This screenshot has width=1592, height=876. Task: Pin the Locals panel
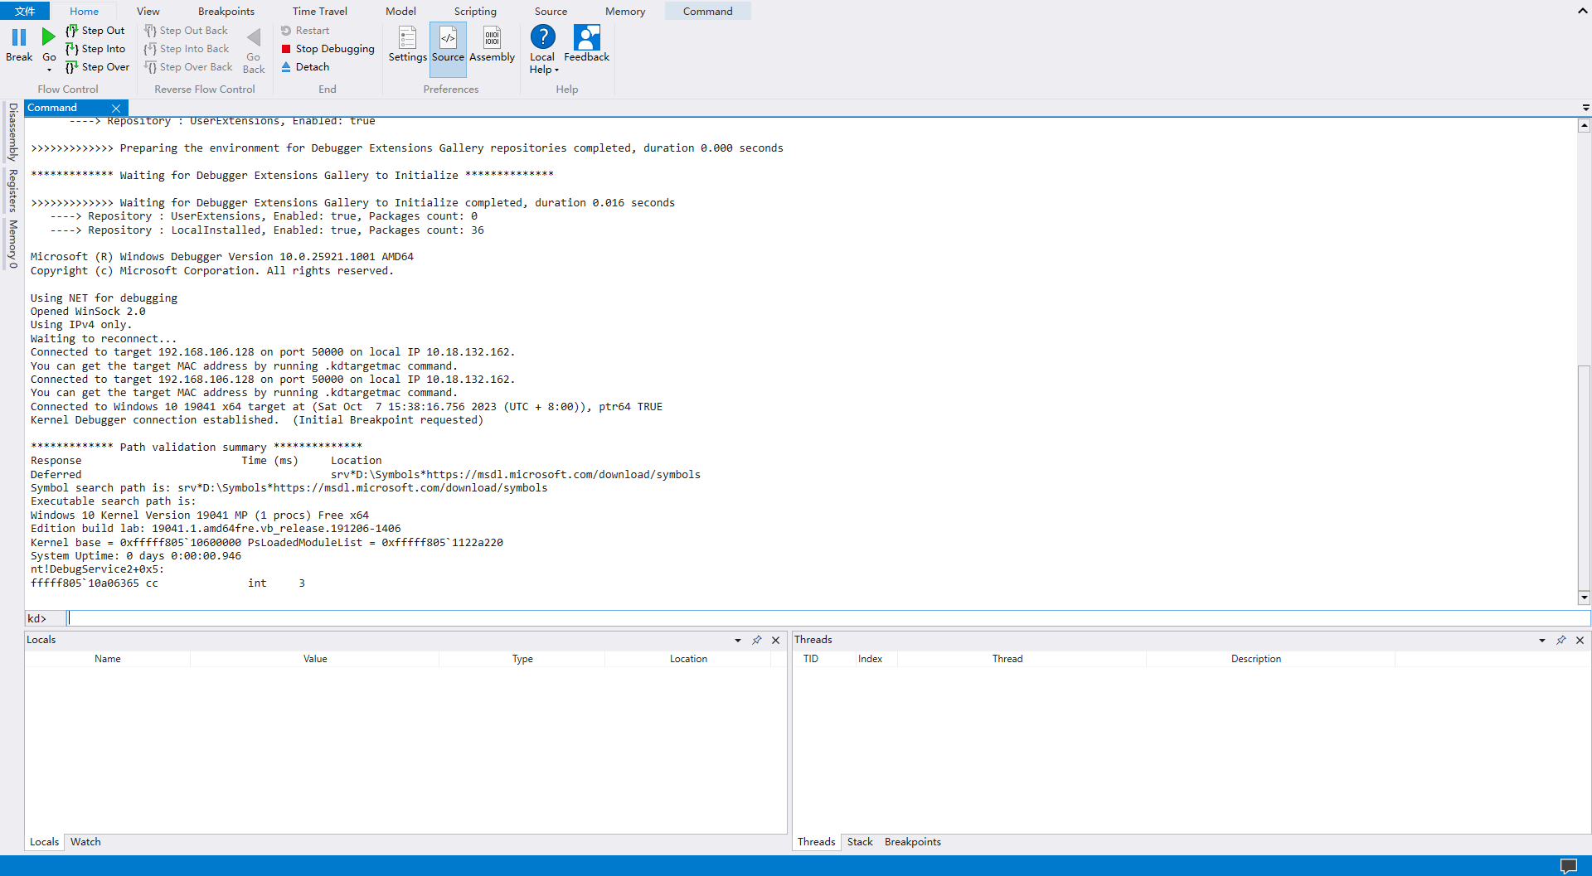[756, 640]
